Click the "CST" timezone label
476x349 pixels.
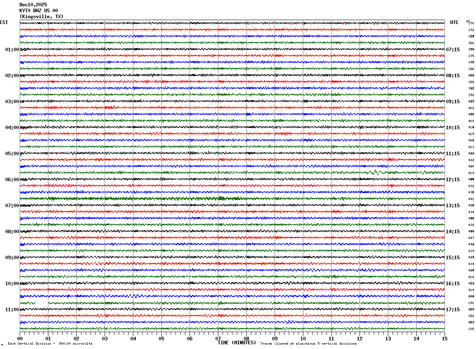click(x=4, y=22)
